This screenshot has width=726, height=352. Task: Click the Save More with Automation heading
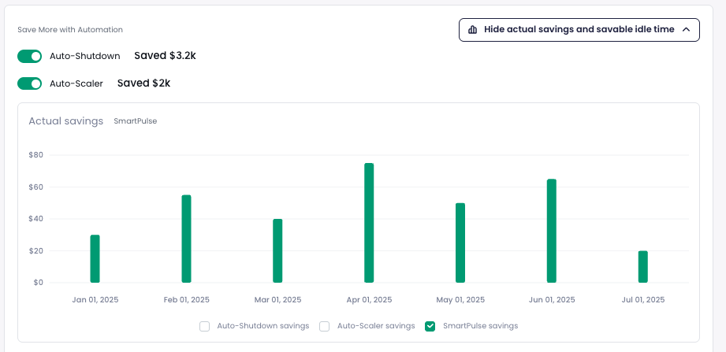pos(70,30)
